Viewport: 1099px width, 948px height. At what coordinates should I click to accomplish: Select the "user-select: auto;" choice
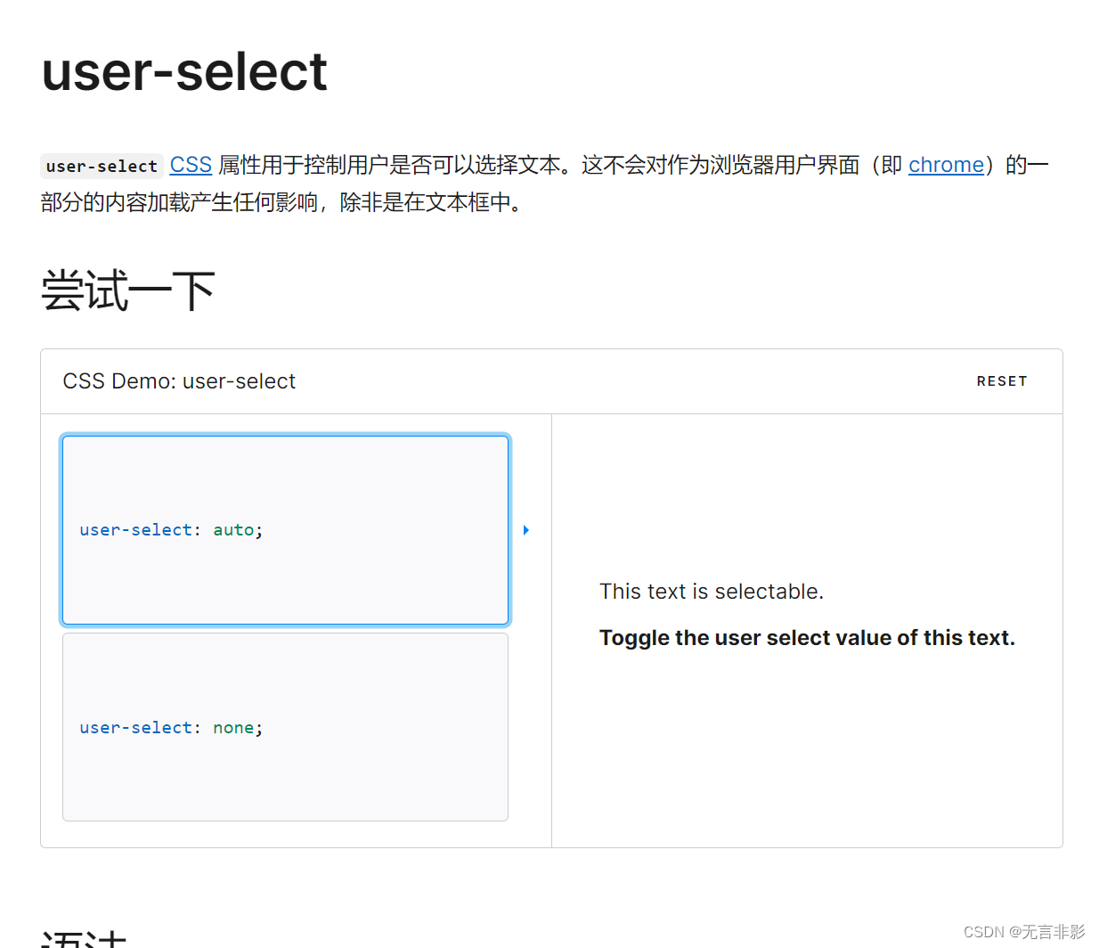[x=285, y=529]
